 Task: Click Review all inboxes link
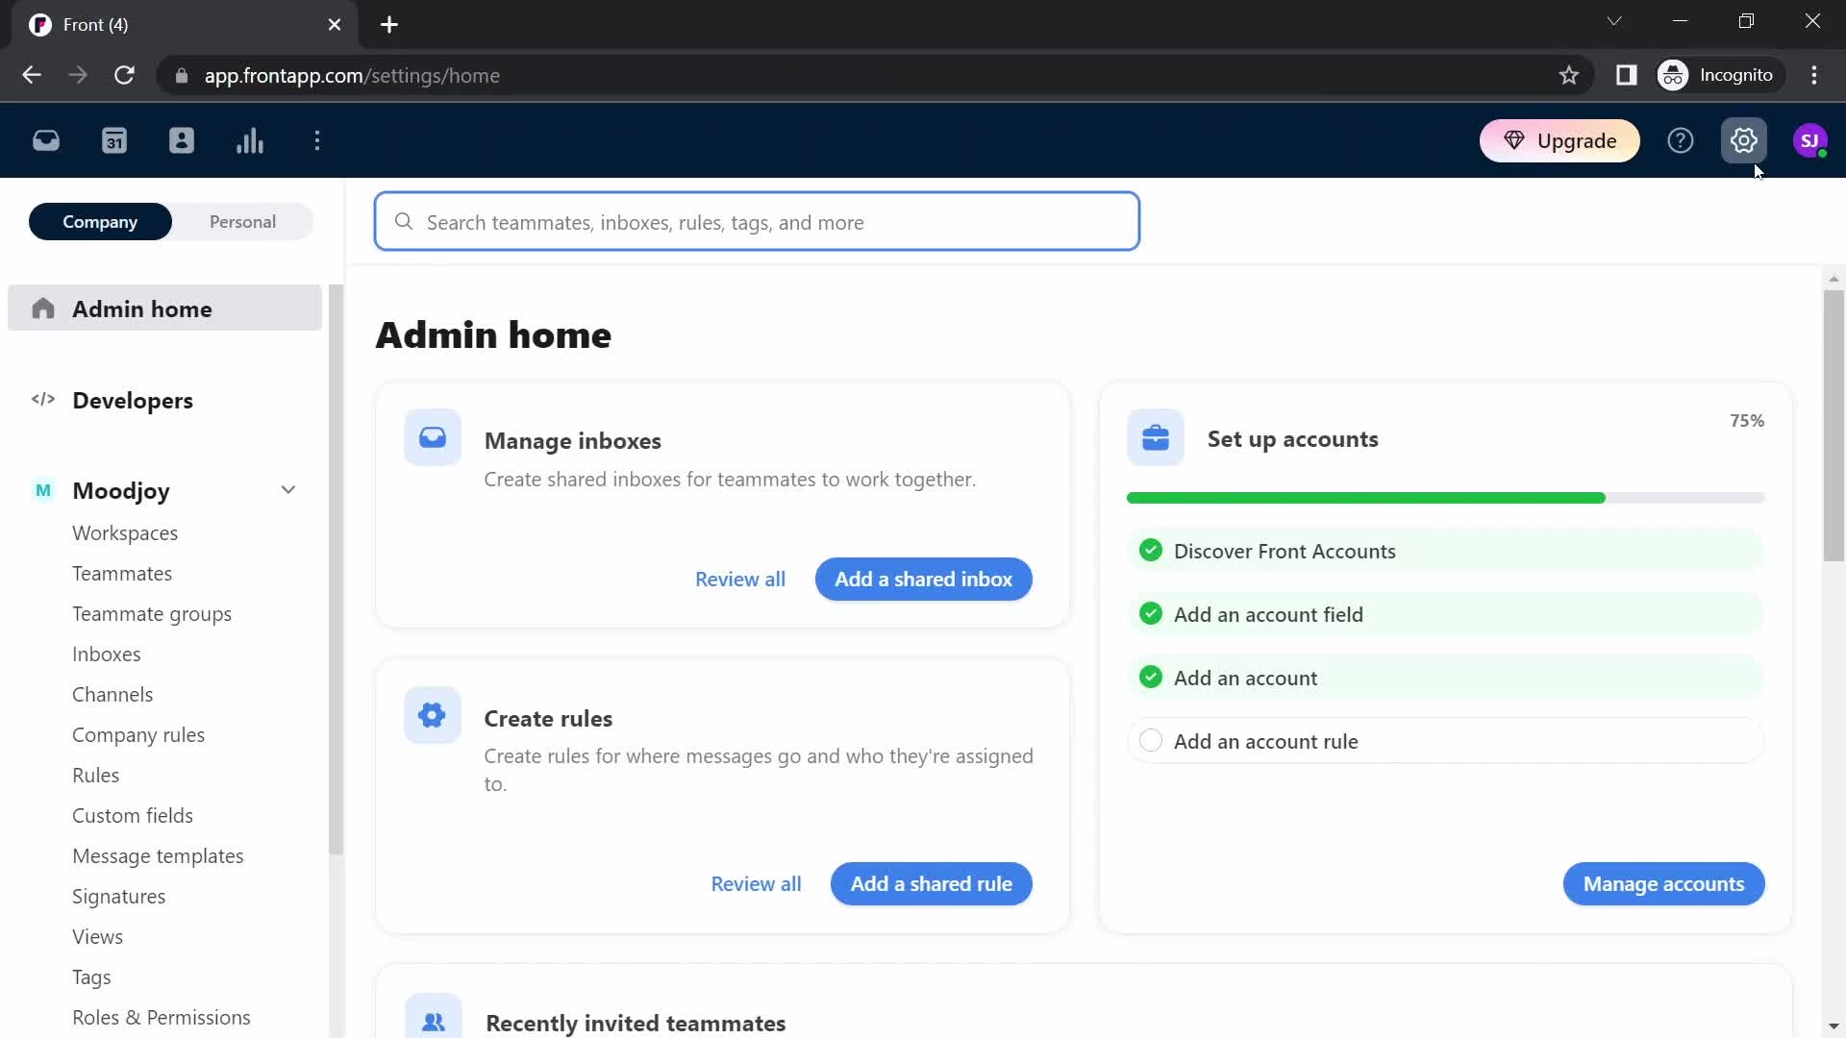pos(740,580)
